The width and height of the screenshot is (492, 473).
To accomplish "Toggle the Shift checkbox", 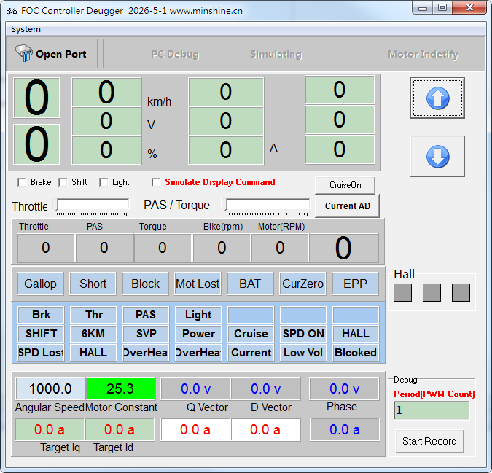I will pyautogui.click(x=63, y=182).
